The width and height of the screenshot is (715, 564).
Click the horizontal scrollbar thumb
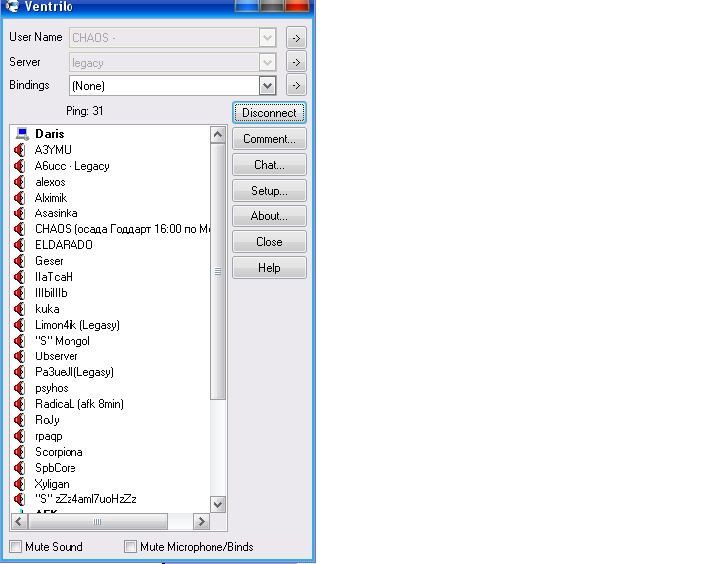pyautogui.click(x=97, y=521)
